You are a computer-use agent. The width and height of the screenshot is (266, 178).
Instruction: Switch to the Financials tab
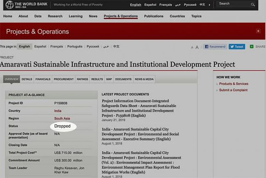(x=43, y=79)
